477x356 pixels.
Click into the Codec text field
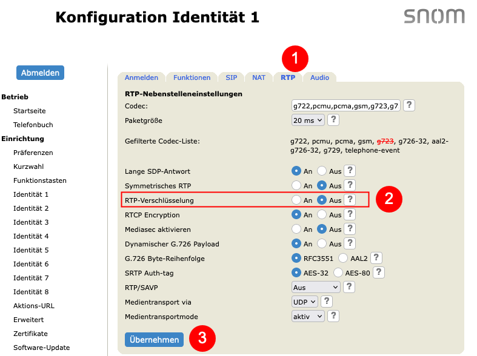346,106
